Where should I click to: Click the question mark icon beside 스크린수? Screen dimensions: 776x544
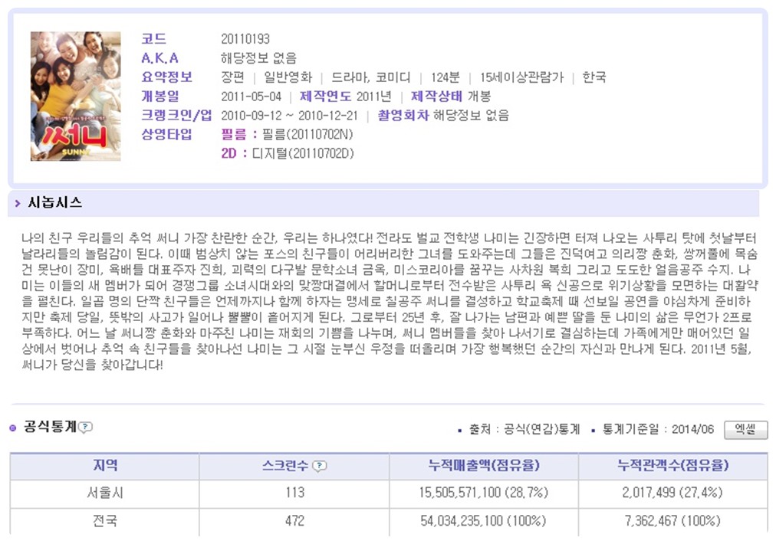click(319, 467)
